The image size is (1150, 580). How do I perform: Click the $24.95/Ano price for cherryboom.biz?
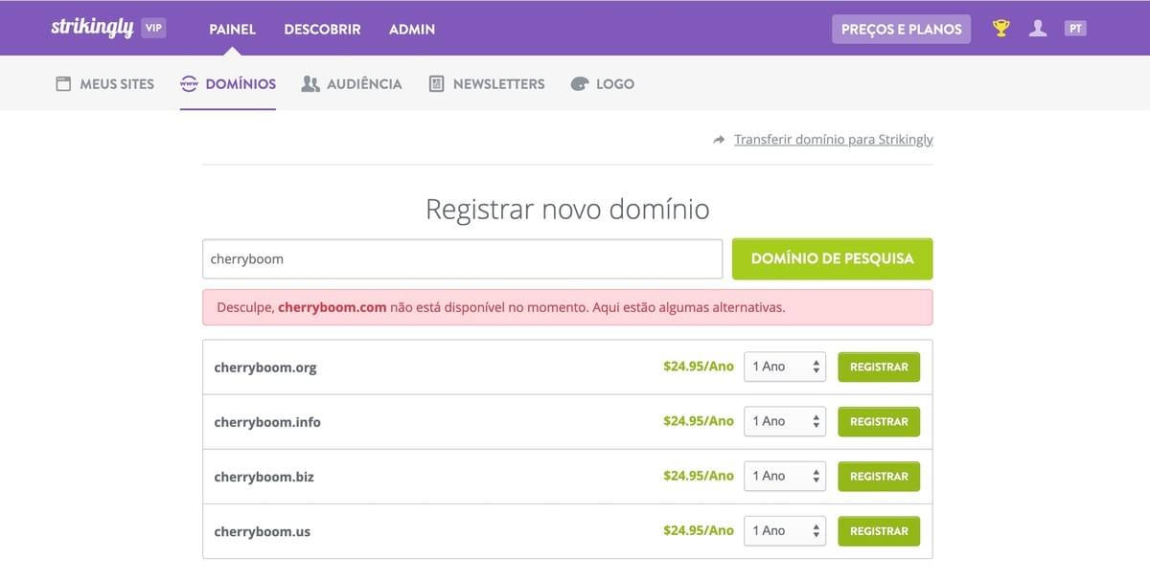click(699, 476)
